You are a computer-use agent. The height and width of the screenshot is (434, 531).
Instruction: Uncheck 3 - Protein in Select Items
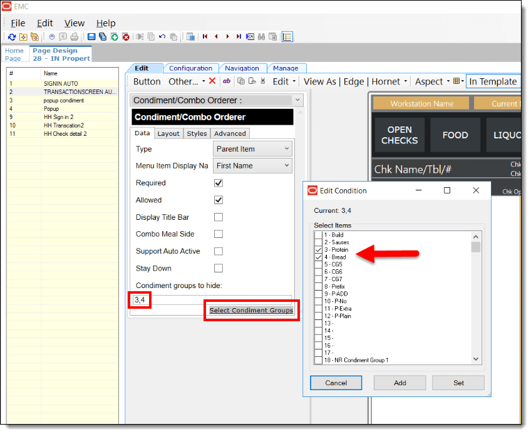318,250
